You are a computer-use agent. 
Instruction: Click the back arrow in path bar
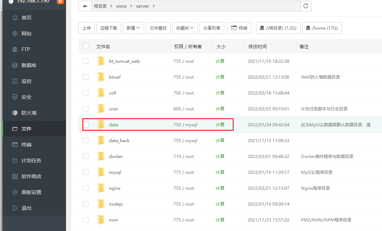click(85, 6)
